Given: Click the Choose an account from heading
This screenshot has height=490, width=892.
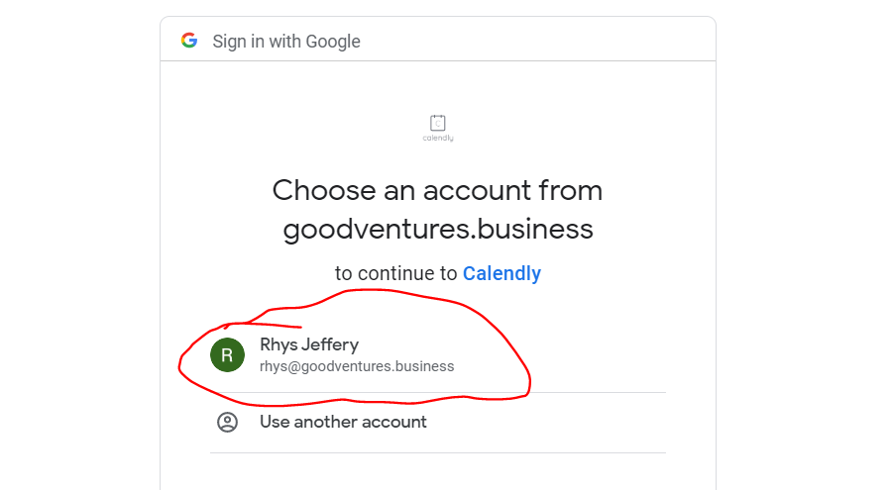Looking at the screenshot, I should click(437, 190).
